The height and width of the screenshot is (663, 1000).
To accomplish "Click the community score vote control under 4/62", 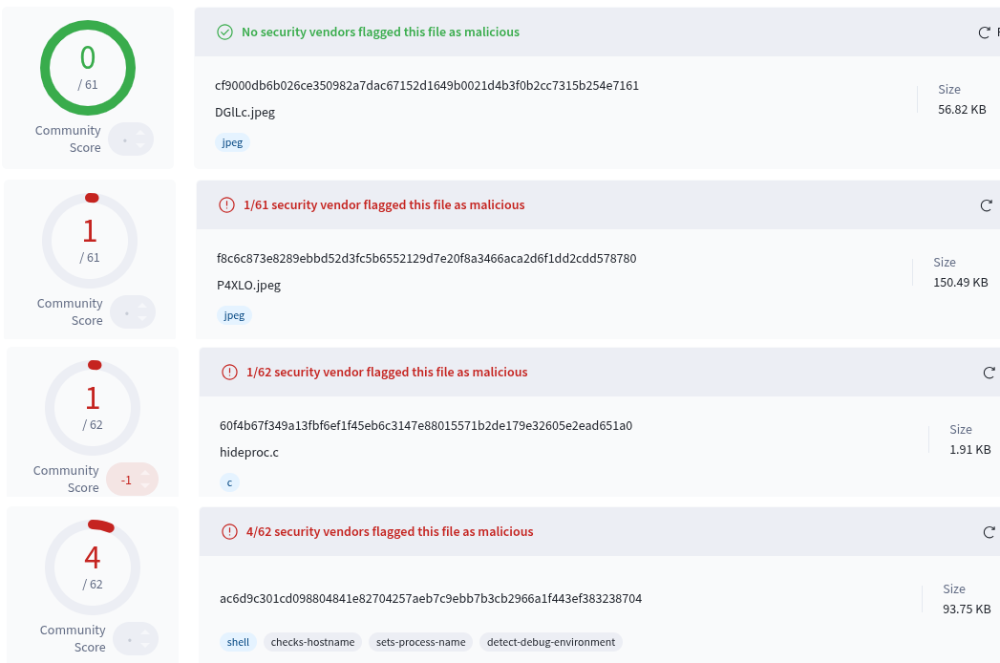I will click(136, 639).
